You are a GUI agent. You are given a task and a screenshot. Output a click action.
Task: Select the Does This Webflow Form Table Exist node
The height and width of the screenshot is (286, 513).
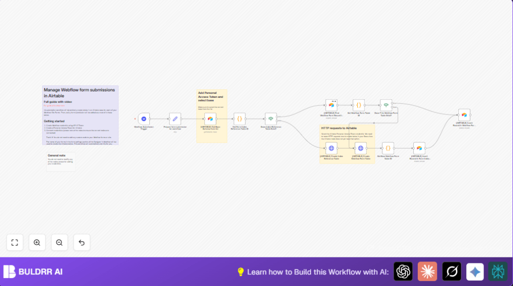pos(386,105)
